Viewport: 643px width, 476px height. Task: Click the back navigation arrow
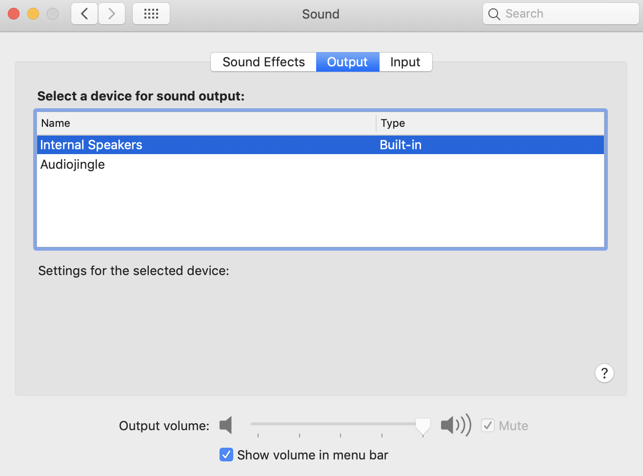tap(84, 14)
